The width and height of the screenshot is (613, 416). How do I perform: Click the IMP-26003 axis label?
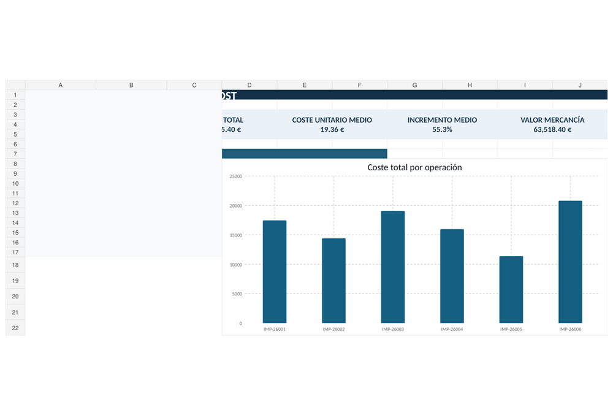click(393, 329)
